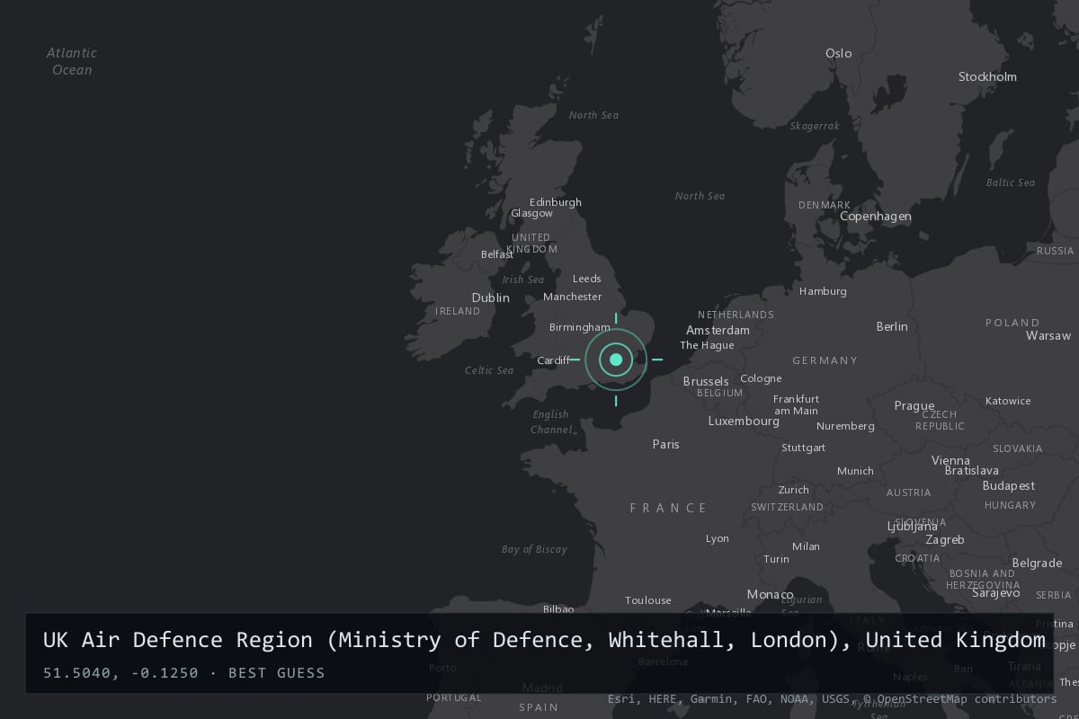The image size is (1079, 719).
Task: Click the Vienna city label
Action: pyautogui.click(x=950, y=460)
